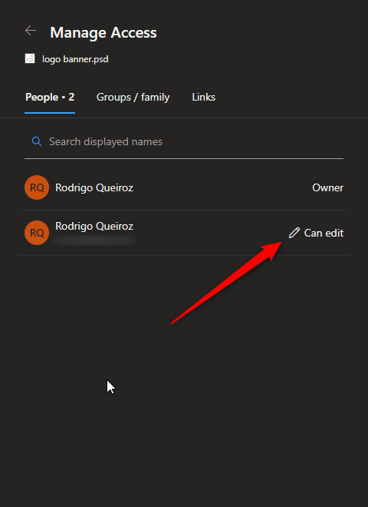The height and width of the screenshot is (507, 368).
Task: Open the Groups / family tab
Action: coord(133,97)
